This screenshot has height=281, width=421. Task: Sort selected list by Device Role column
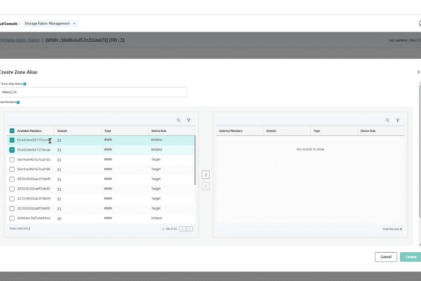pyautogui.click(x=368, y=131)
